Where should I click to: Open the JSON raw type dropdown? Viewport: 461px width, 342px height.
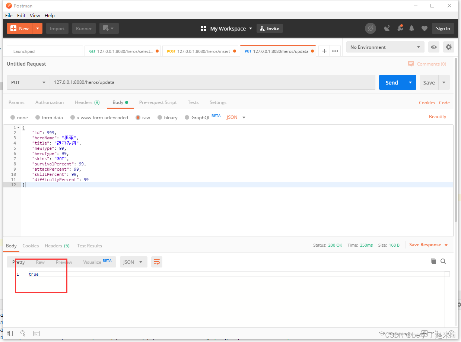click(236, 117)
